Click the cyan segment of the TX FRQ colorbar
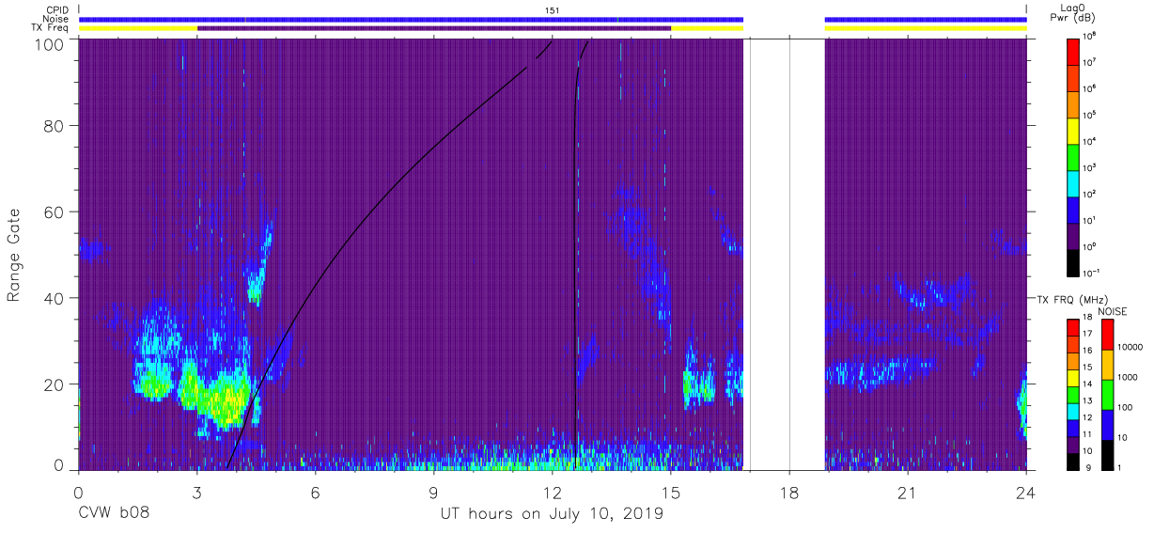 [1073, 410]
